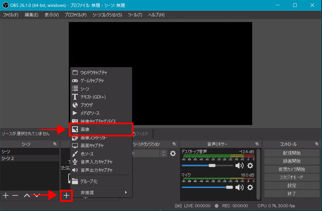Viewport: 322px width, 211px height.
Task: Click the black preview canvas
Action: point(161,73)
